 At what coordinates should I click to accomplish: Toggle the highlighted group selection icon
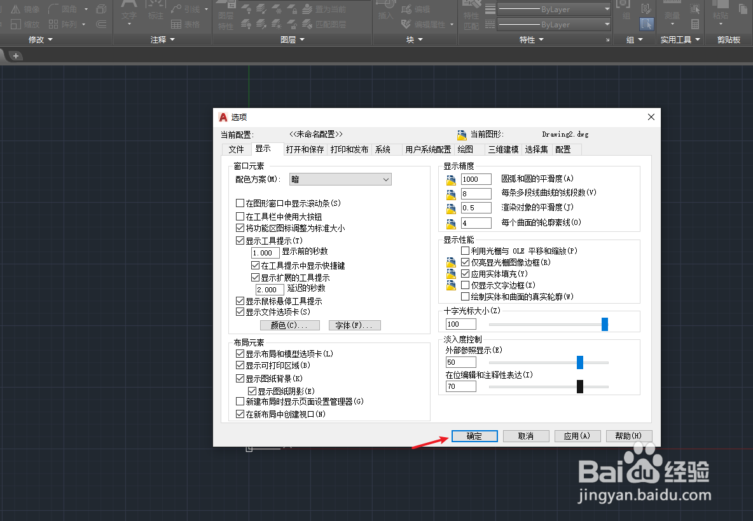(x=646, y=24)
